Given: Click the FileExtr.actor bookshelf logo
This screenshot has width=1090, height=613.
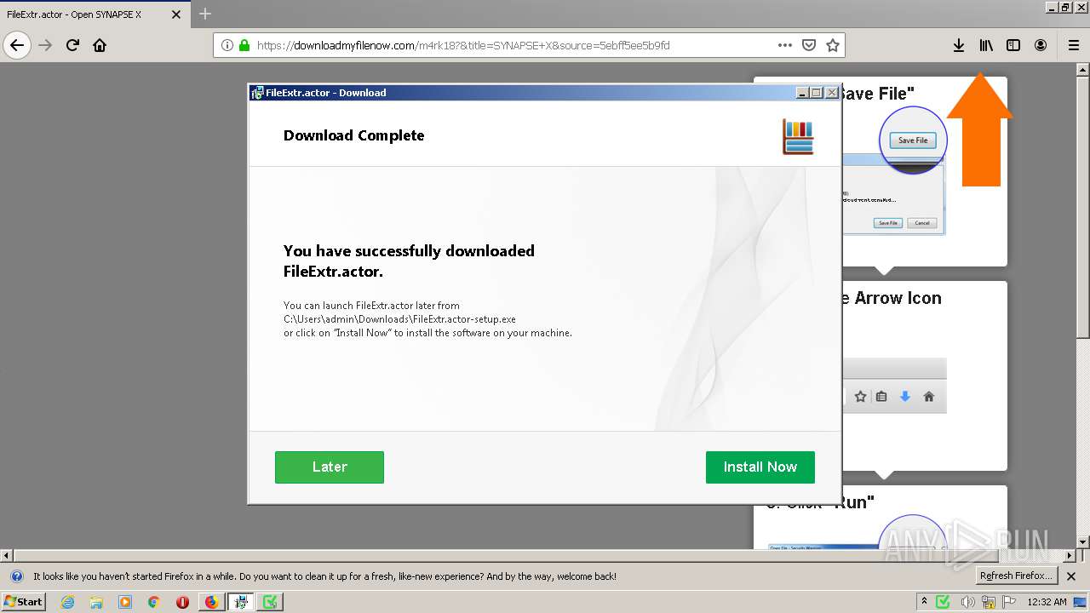Looking at the screenshot, I should [x=798, y=137].
